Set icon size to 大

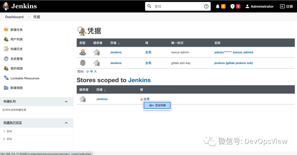tap(95, 71)
